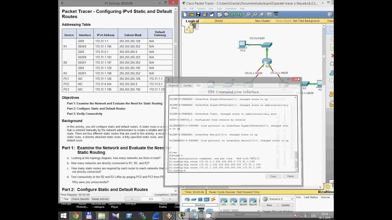
Task: Click New Cluster in the workspace bar
Action: [x=262, y=21]
